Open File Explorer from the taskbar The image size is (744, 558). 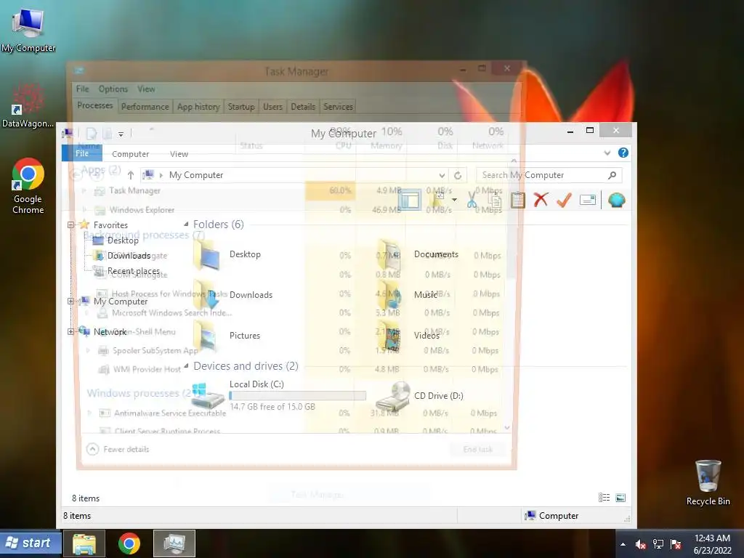(84, 543)
